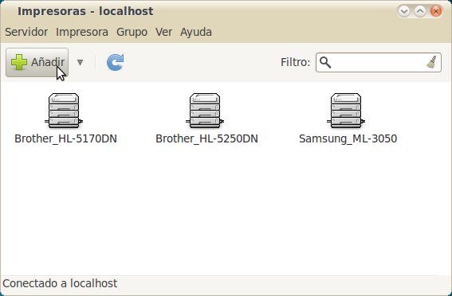Select the Brother_HL-5250DN printer icon
The height and width of the screenshot is (296, 452).
click(x=205, y=111)
